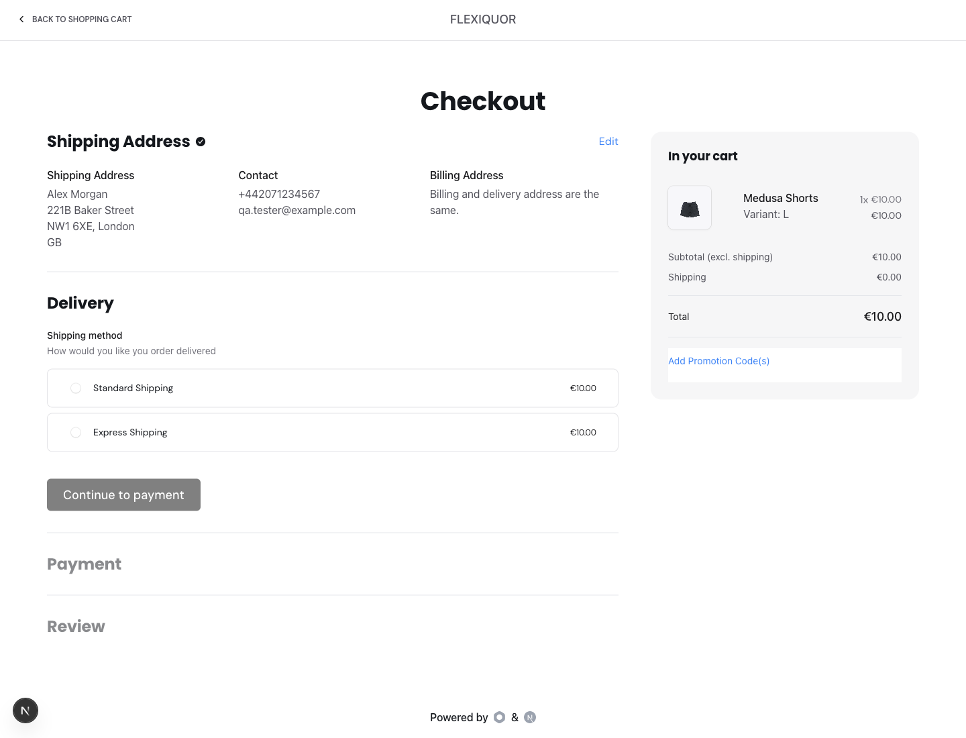The image size is (966, 738).
Task: Click the Payment section heading
Action: coord(84,564)
